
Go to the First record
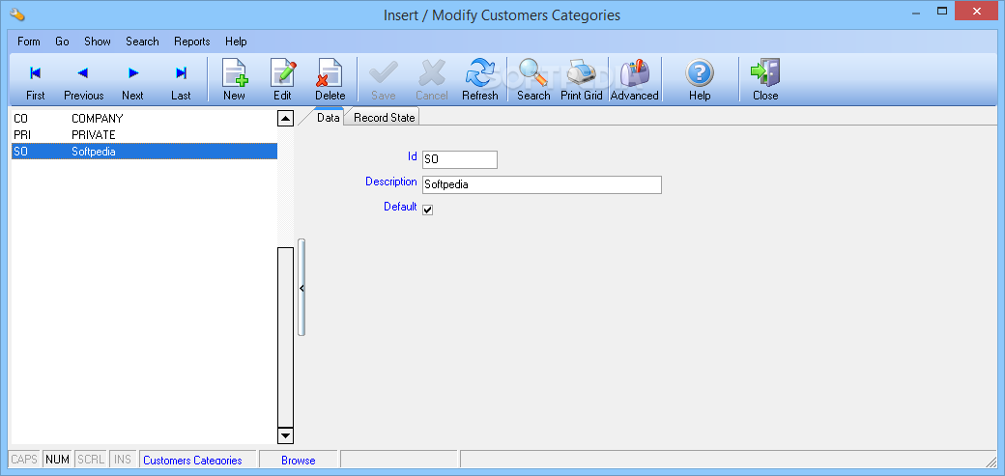(35, 80)
